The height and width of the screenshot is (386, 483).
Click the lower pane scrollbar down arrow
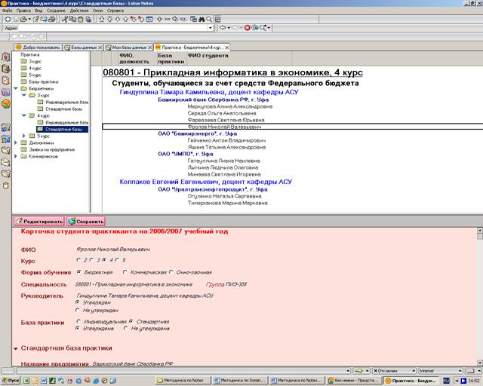pos(480,363)
